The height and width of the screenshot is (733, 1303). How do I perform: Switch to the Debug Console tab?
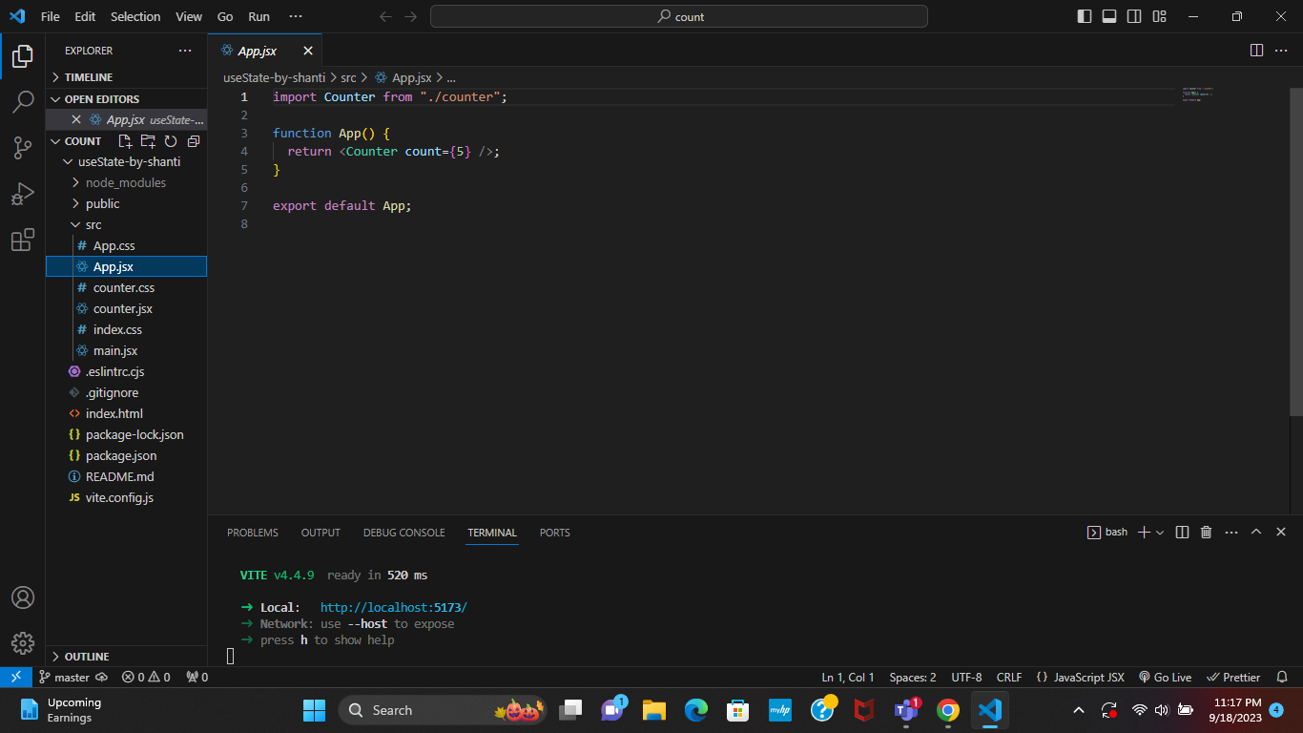[x=403, y=533]
